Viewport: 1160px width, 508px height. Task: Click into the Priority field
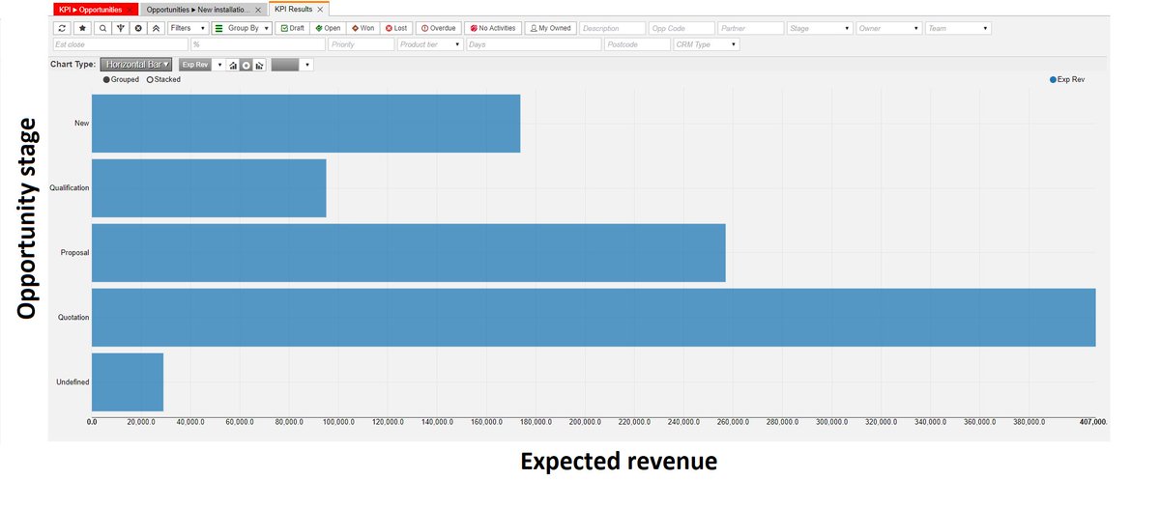(362, 44)
